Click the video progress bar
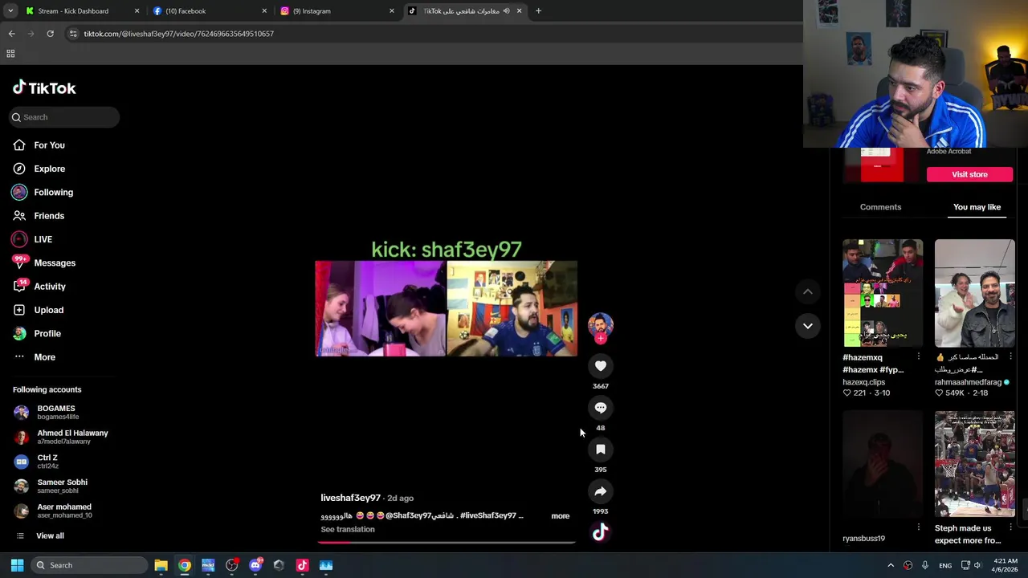Viewport: 1028px width, 578px height. tap(447, 542)
